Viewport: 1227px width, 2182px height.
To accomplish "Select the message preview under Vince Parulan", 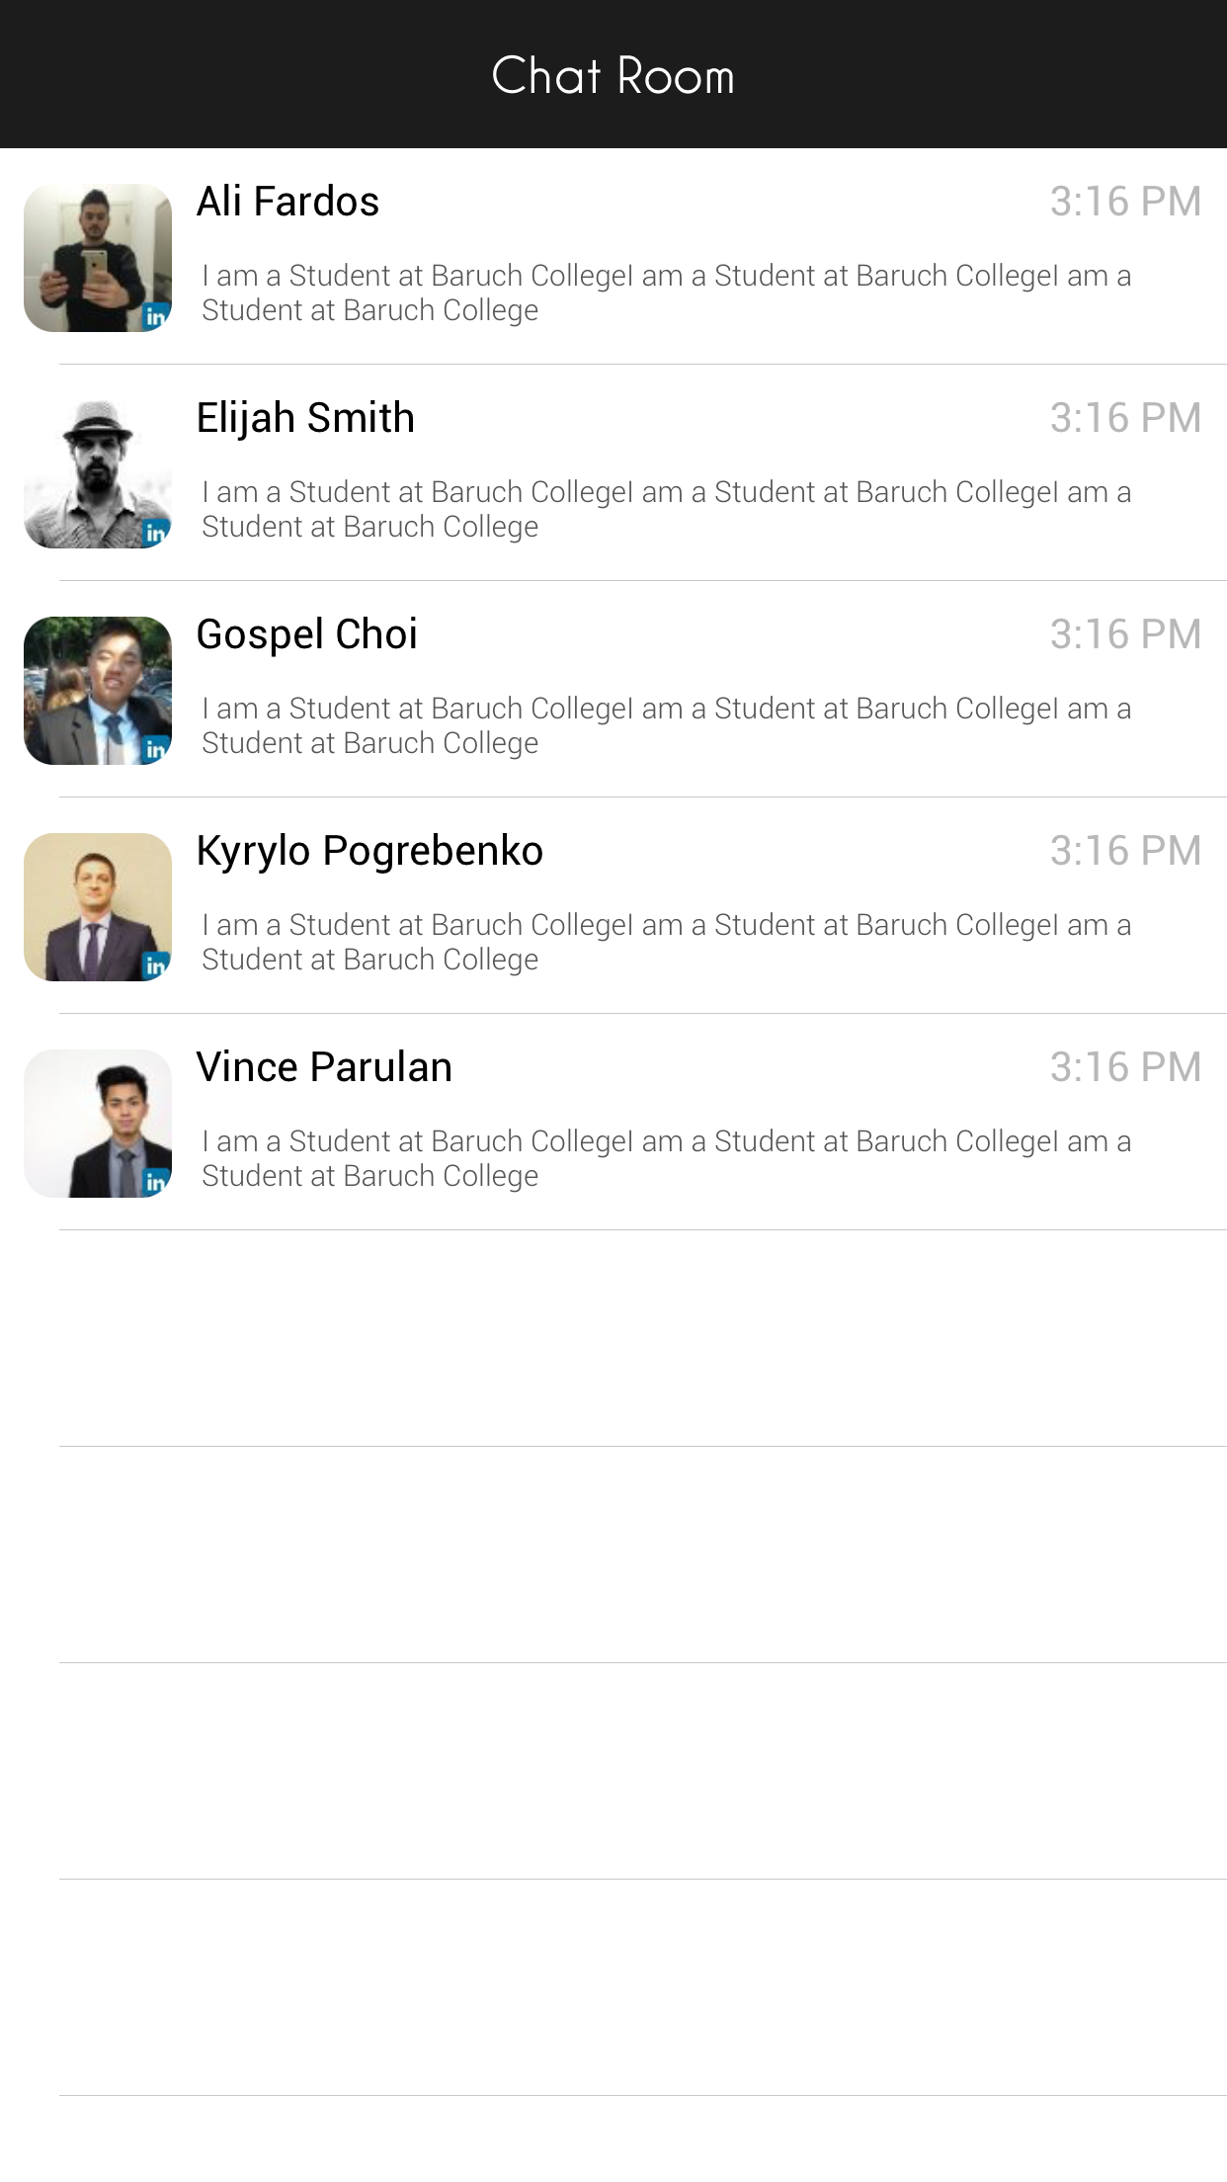I will point(666,1158).
